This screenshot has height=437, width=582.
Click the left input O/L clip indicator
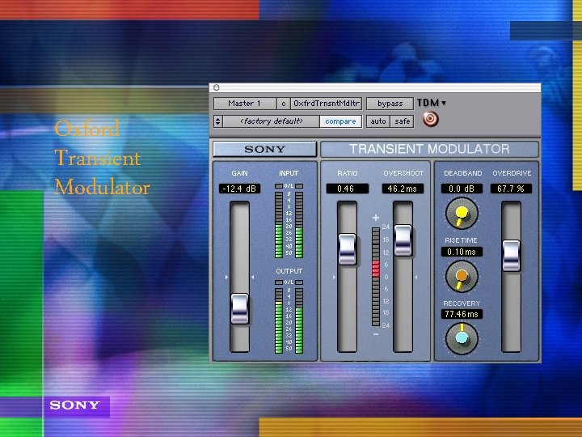[278, 186]
